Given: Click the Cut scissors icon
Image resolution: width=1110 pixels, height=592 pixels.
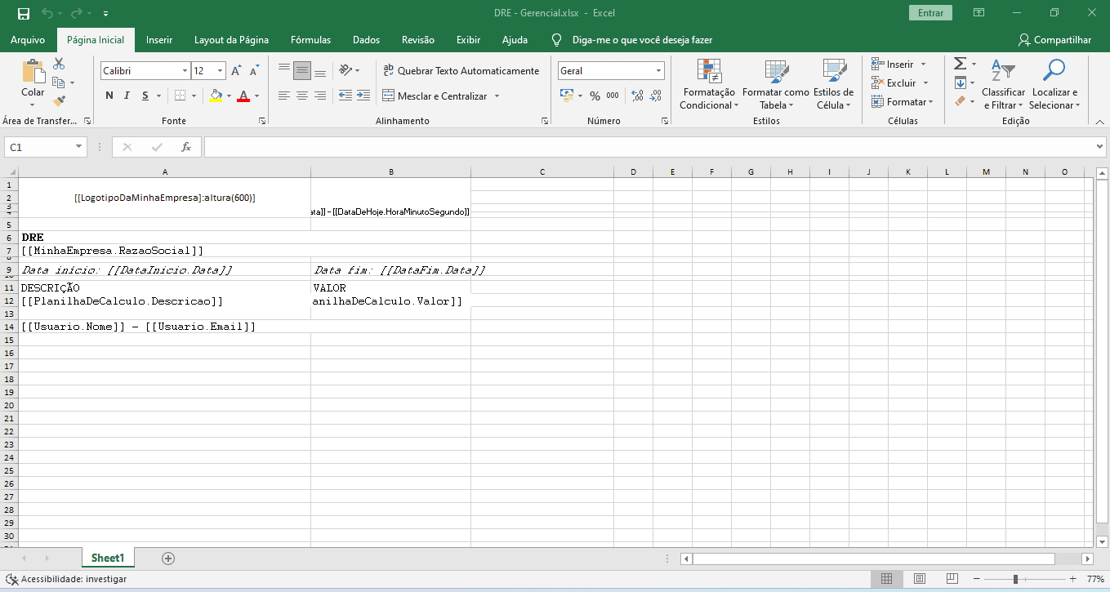Looking at the screenshot, I should coord(59,64).
